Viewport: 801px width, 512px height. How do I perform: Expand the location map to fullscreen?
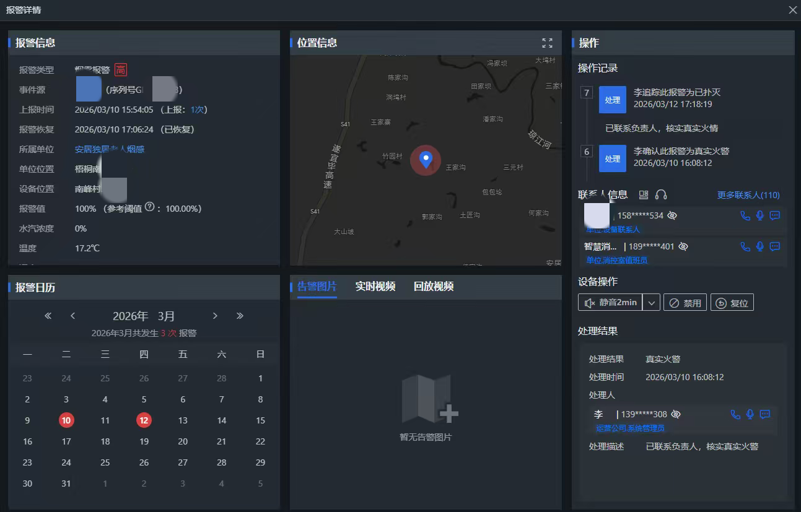[547, 43]
